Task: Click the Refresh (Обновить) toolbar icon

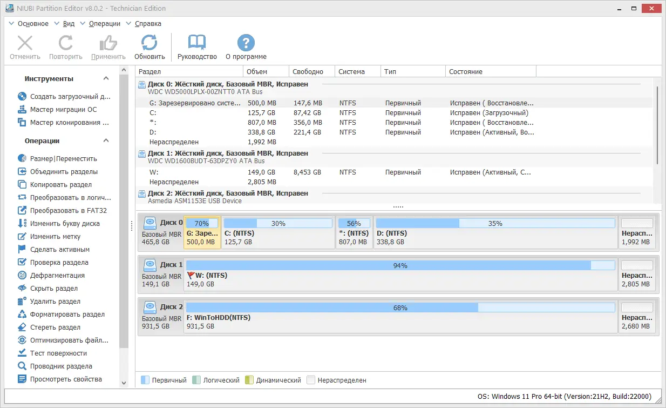Action: pos(149,43)
